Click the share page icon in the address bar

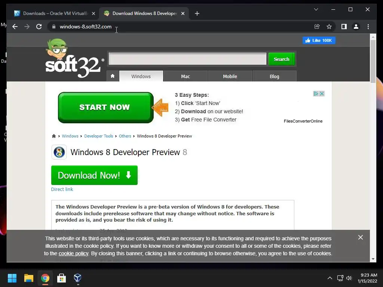coord(317,27)
